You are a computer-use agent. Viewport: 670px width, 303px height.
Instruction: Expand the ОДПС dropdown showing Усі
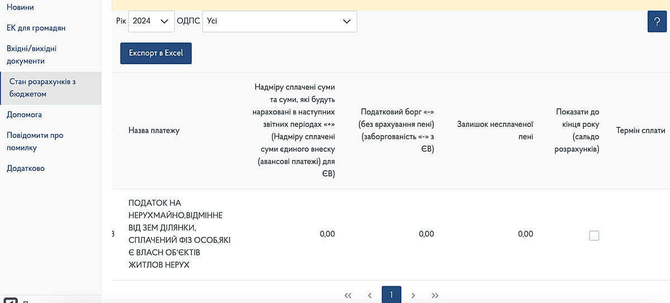point(279,21)
